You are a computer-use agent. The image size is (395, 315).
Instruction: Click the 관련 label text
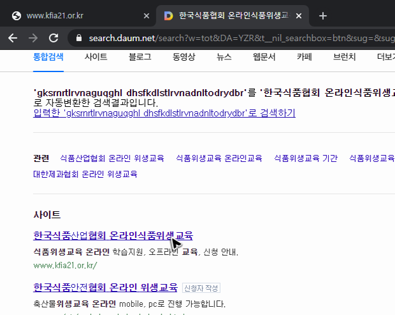point(41,158)
